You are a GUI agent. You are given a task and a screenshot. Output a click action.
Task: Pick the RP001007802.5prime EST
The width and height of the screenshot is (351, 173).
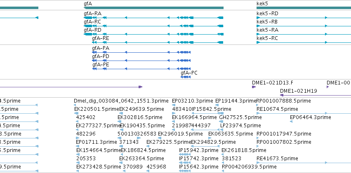tap(284, 142)
